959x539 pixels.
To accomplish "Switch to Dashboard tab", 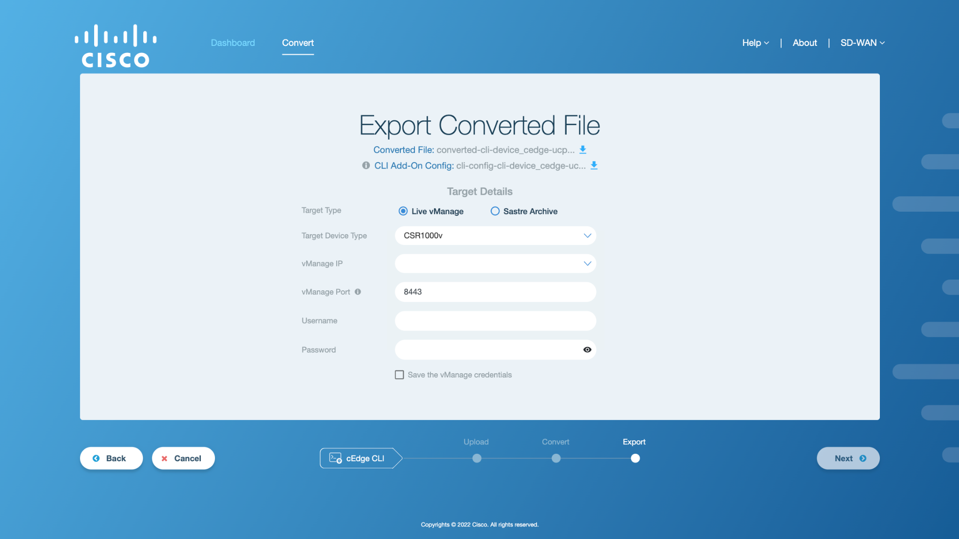I will 233,42.
